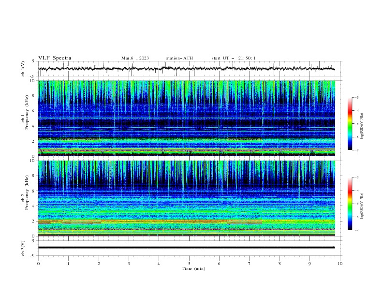Select the date text "Mar.6 , 2023"
This screenshot has width=383, height=296.
(135, 58)
